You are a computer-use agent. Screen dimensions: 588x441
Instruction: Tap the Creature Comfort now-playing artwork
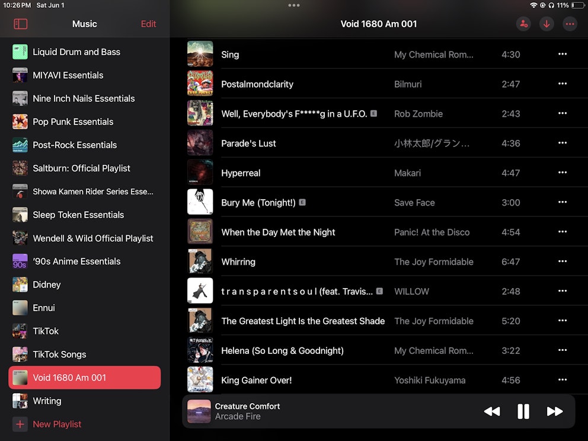click(199, 411)
